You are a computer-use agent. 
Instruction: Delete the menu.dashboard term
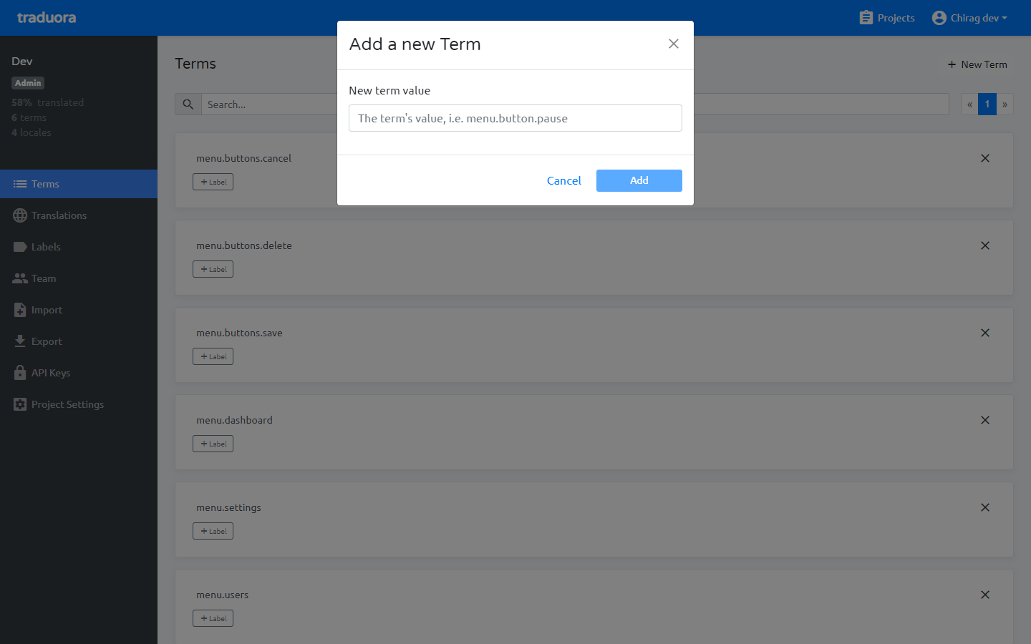pyautogui.click(x=984, y=420)
